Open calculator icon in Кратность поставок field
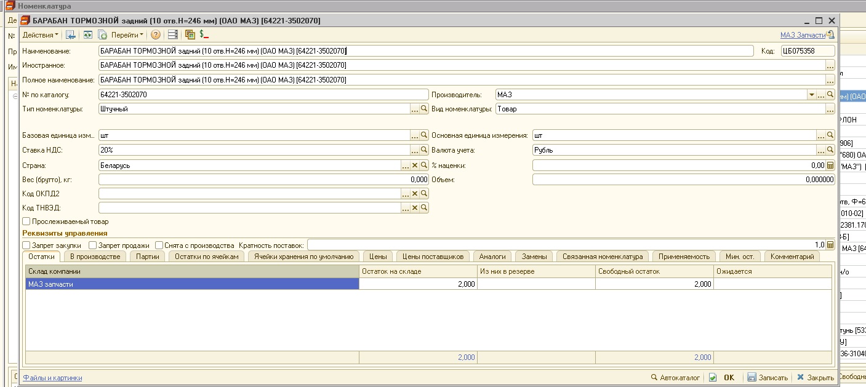The width and height of the screenshot is (866, 387). point(830,245)
